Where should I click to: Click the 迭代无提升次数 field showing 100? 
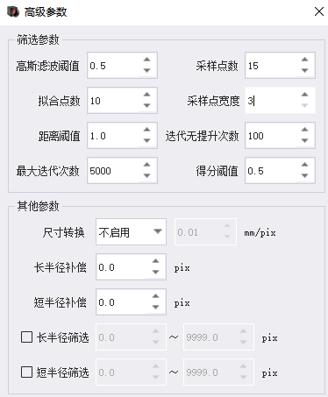click(x=271, y=136)
